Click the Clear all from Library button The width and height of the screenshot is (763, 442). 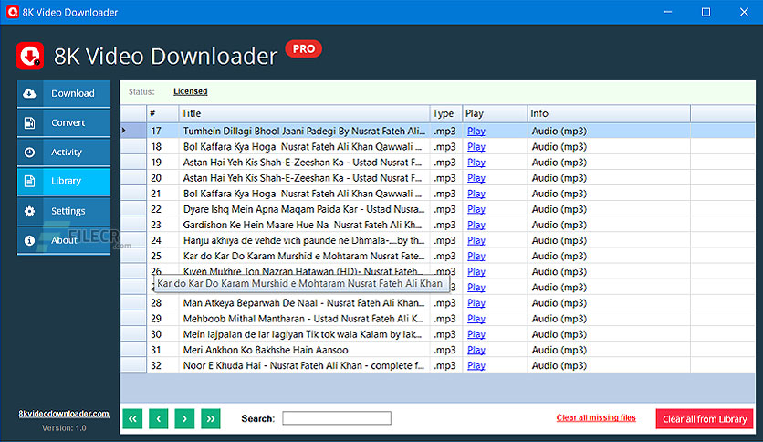point(705,418)
